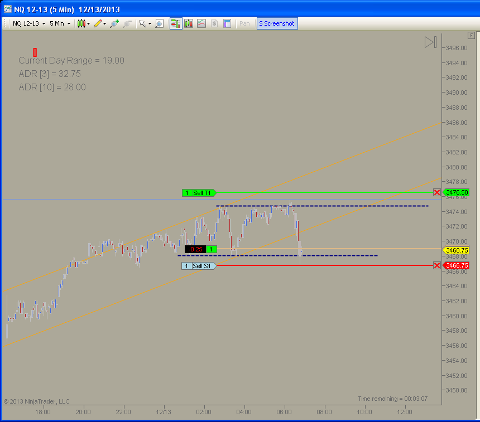Image resolution: width=480 pixels, height=422 pixels.
Task: Click the 06:00 label on time axis
Action: pos(284,412)
